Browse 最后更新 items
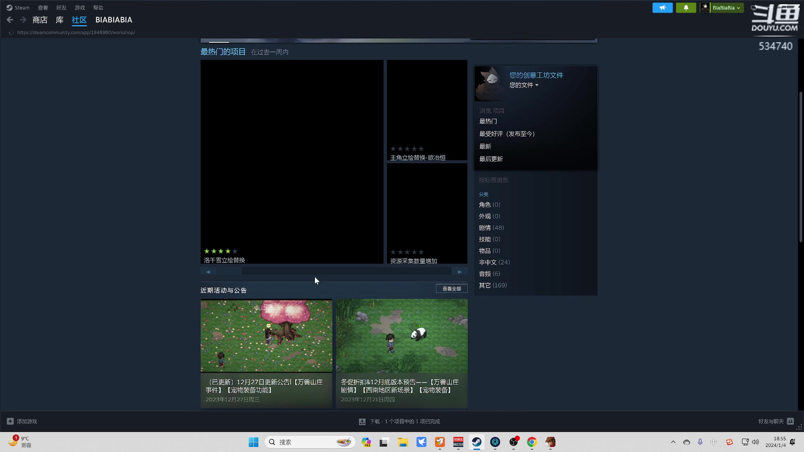This screenshot has width=804, height=452. pyautogui.click(x=491, y=159)
